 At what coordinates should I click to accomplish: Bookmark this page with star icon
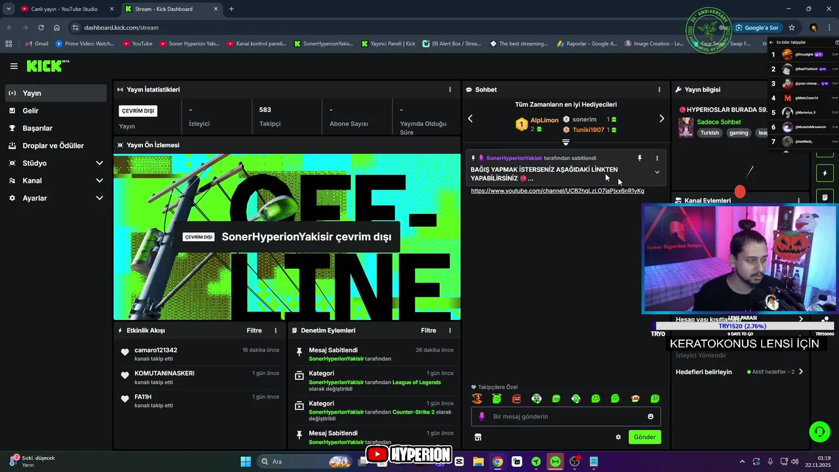(792, 28)
